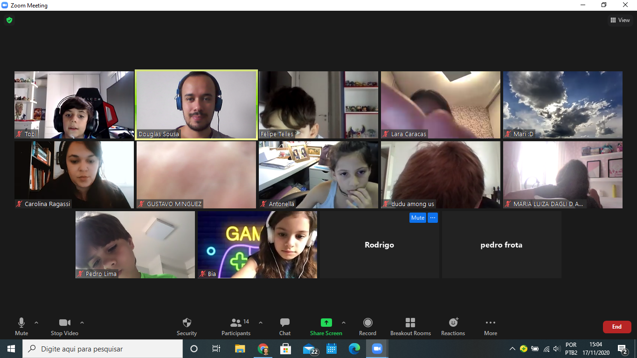Click muted mic icon on Antonella's tile
Image resolution: width=637 pixels, height=358 pixels.
coord(264,204)
